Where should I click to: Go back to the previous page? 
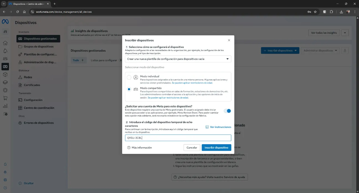coord(4,12)
